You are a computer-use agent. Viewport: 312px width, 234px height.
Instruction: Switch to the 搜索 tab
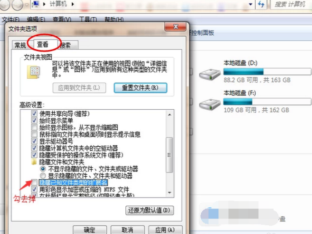tap(66, 46)
